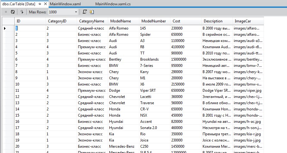Click the 'Joice' ModelNumber cell
This screenshot has width=287, height=153.
click(x=155, y=140)
